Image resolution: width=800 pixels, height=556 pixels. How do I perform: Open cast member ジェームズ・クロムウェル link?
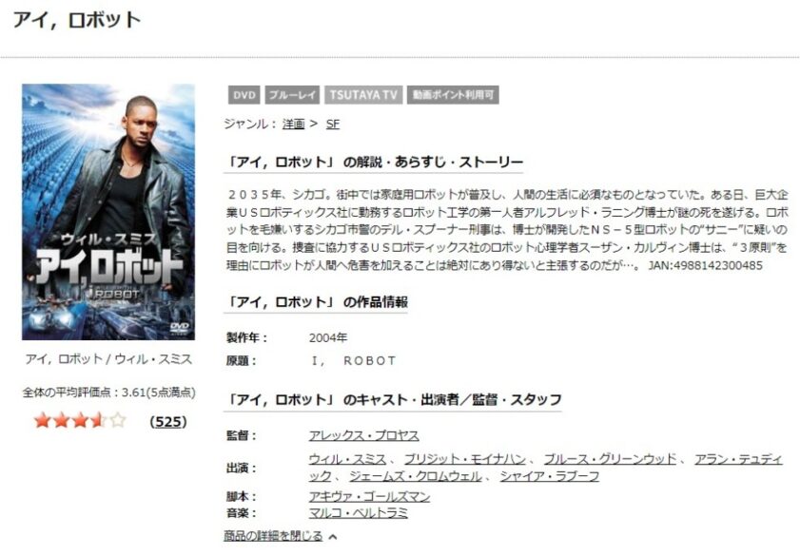point(416,476)
